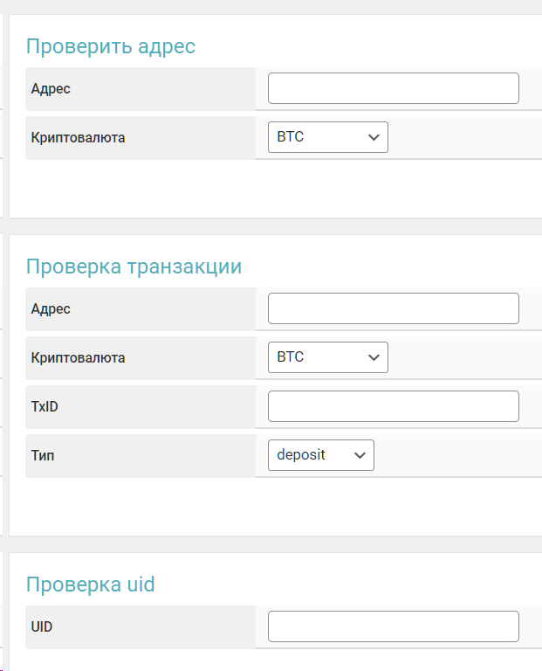Click the Проверка транзакции section heading
This screenshot has height=671, width=542.
click(134, 266)
